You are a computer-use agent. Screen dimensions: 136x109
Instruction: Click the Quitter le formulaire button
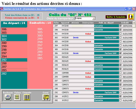(116, 17)
